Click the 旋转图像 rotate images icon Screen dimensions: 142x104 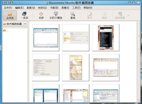(x=120, y=15)
